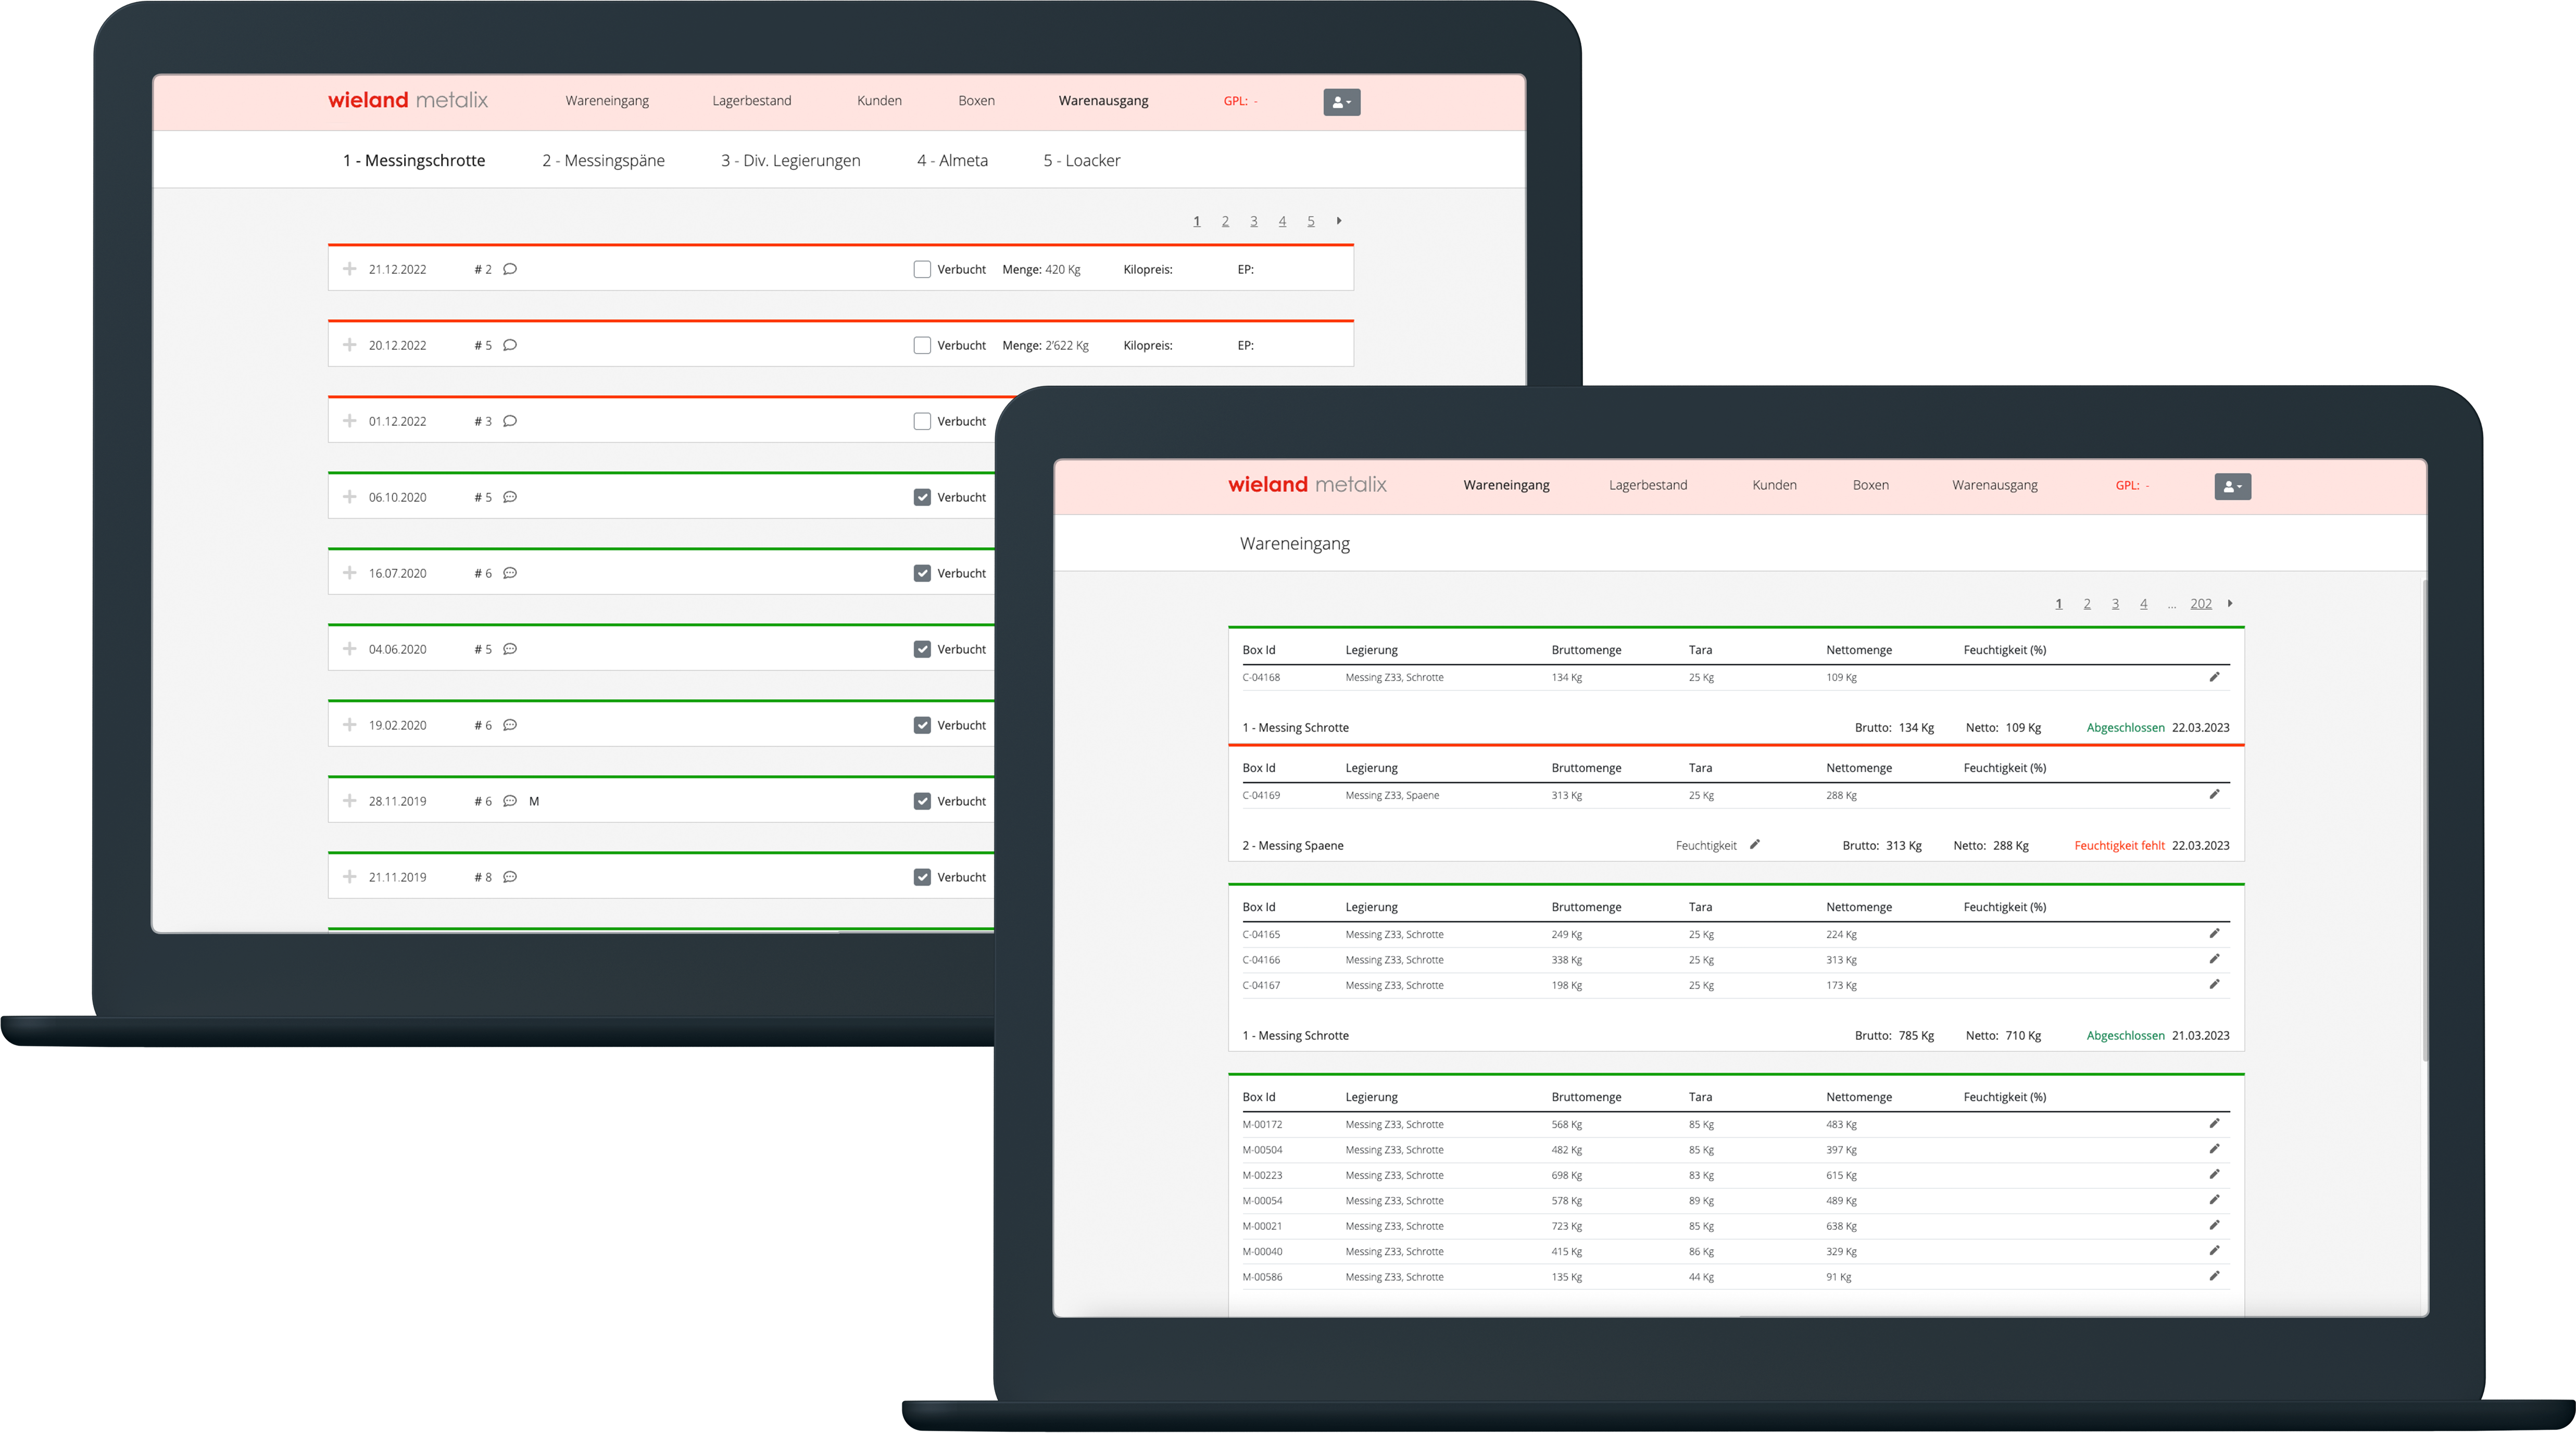The width and height of the screenshot is (2576, 1433).
Task: Expand the 16.07.2020 entry
Action: coord(349,573)
